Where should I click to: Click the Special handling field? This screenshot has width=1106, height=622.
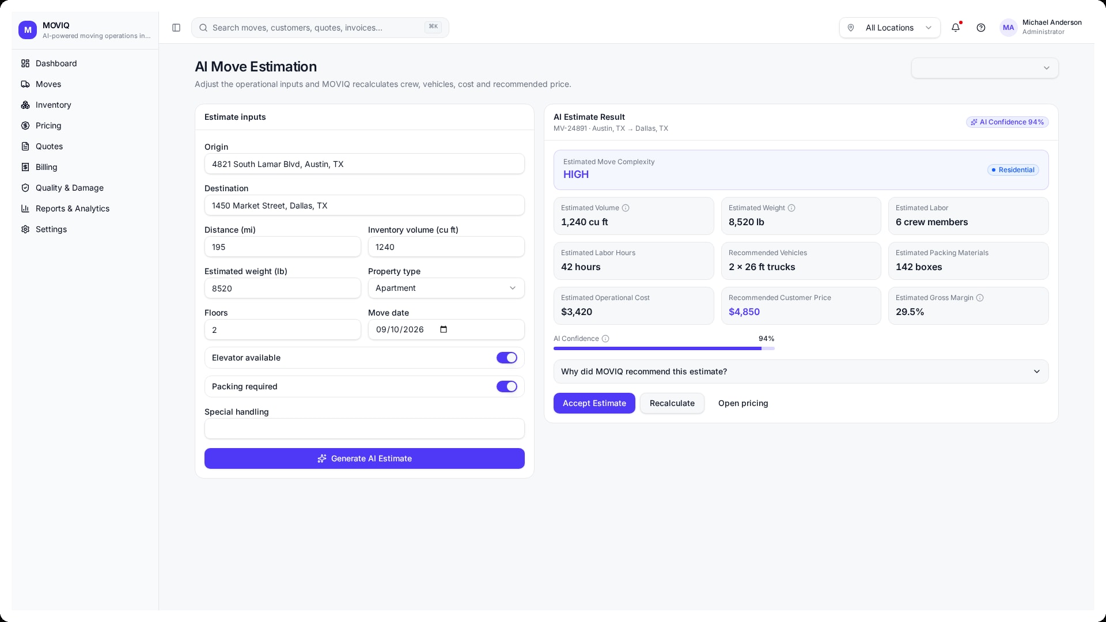pyautogui.click(x=365, y=428)
